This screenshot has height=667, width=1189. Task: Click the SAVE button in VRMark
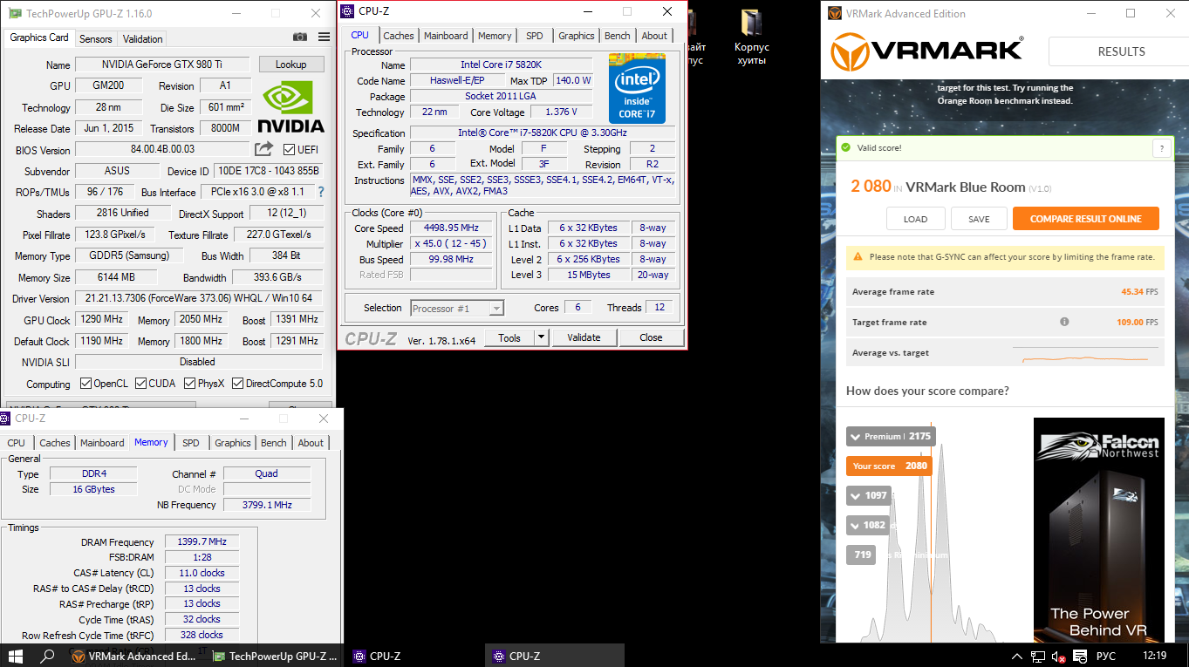[x=979, y=219]
